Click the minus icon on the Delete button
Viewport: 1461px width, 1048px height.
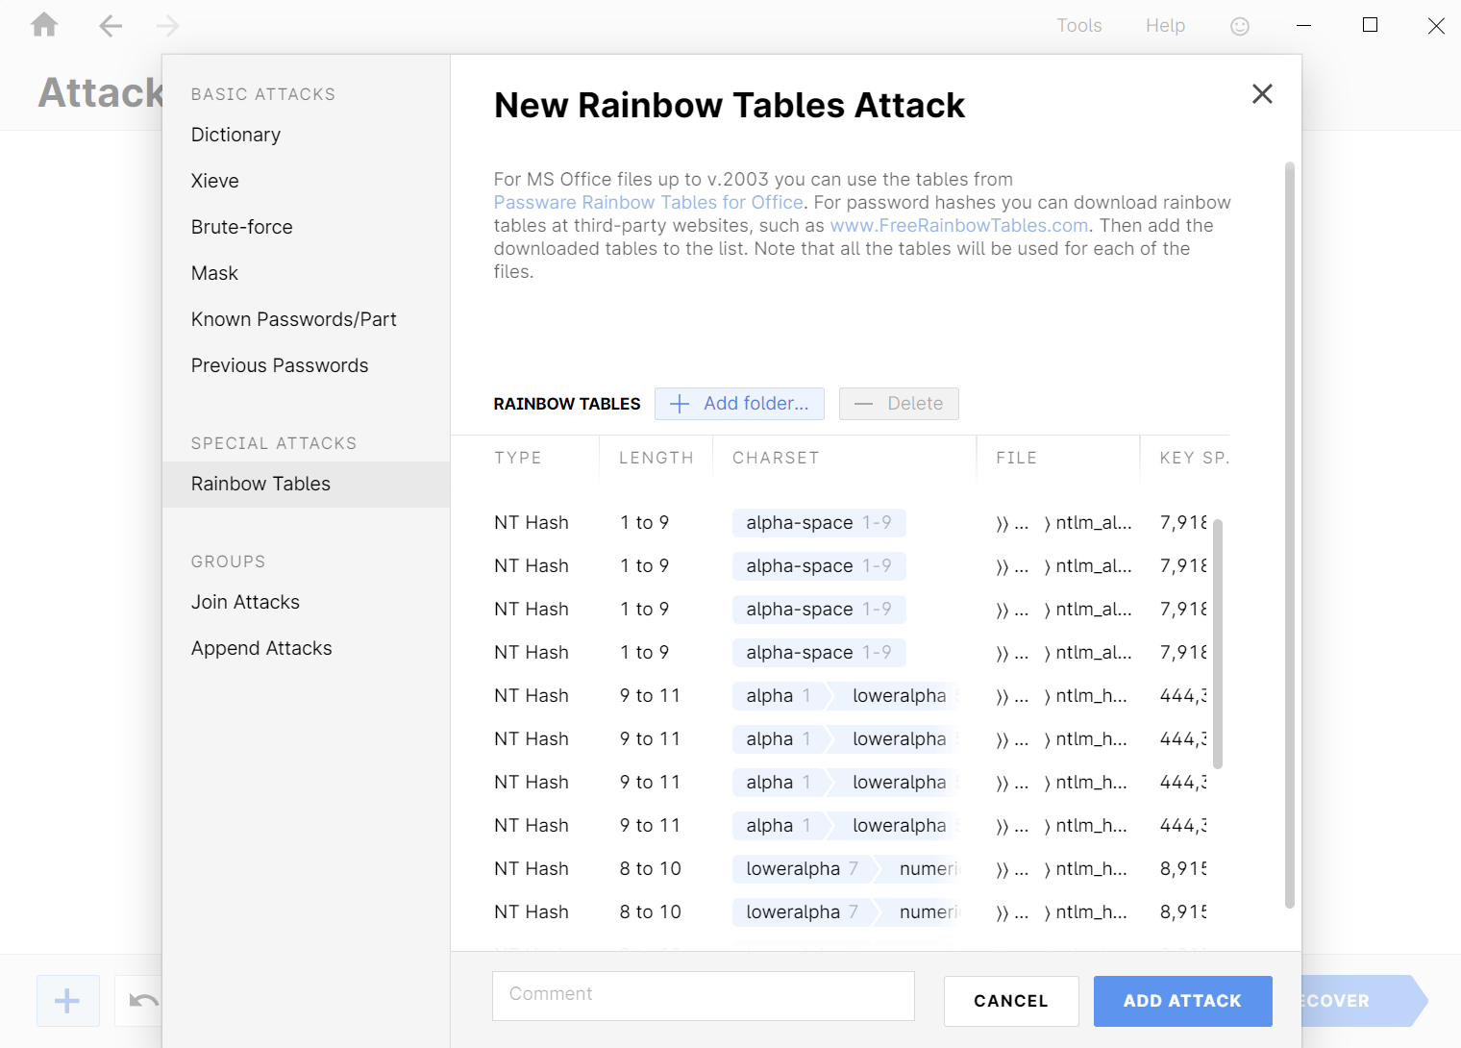point(864,403)
